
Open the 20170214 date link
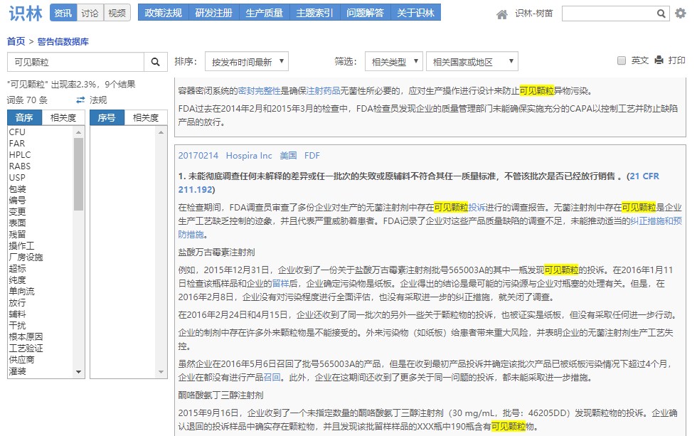click(x=198, y=156)
